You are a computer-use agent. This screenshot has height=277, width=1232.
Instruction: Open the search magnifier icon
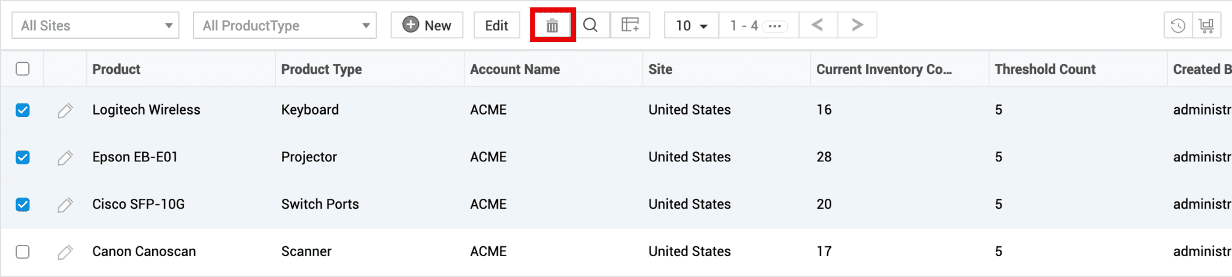(590, 25)
